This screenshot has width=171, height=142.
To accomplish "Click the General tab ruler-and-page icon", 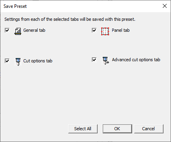I will [x=18, y=31].
